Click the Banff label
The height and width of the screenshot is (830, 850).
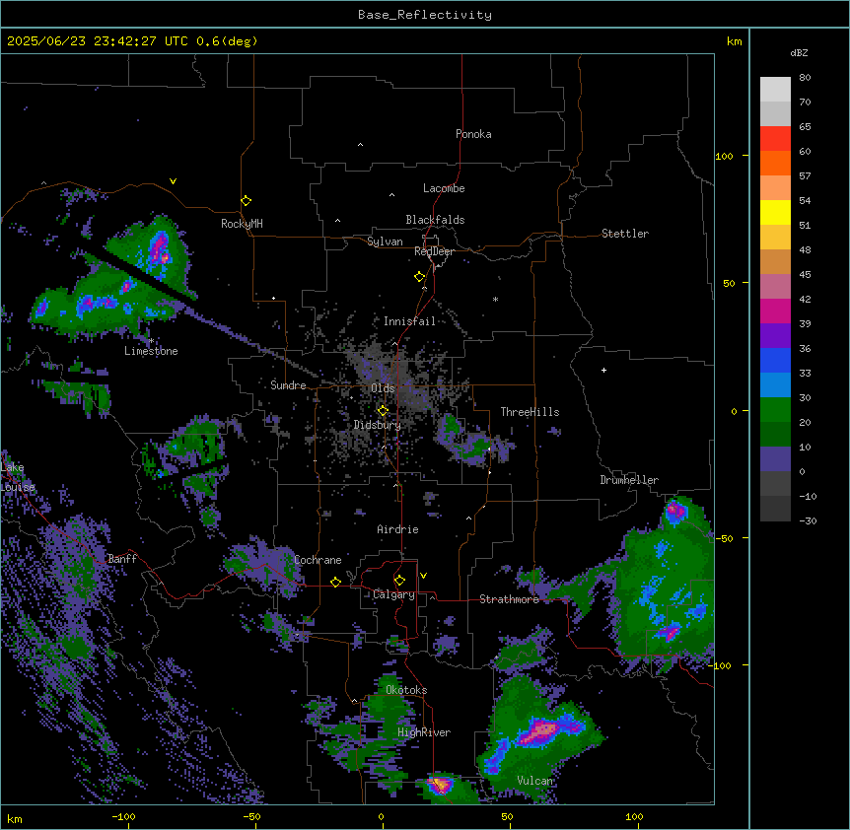pos(122,559)
